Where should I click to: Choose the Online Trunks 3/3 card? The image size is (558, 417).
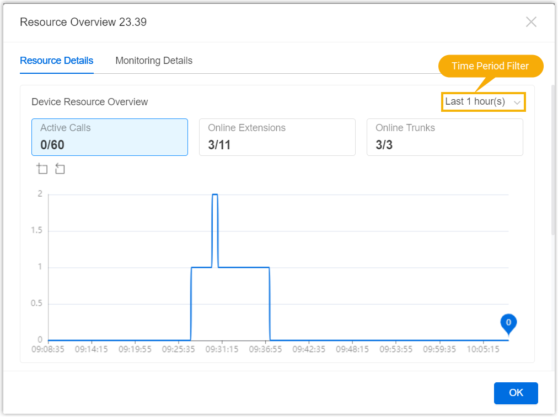pyautogui.click(x=444, y=137)
